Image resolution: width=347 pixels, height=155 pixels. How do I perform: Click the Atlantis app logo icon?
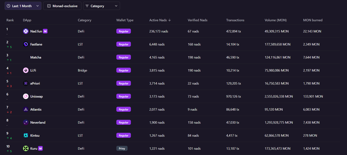[x=26, y=109]
